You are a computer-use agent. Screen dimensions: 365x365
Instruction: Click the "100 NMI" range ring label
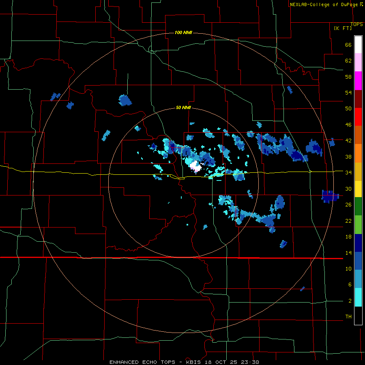click(x=183, y=32)
